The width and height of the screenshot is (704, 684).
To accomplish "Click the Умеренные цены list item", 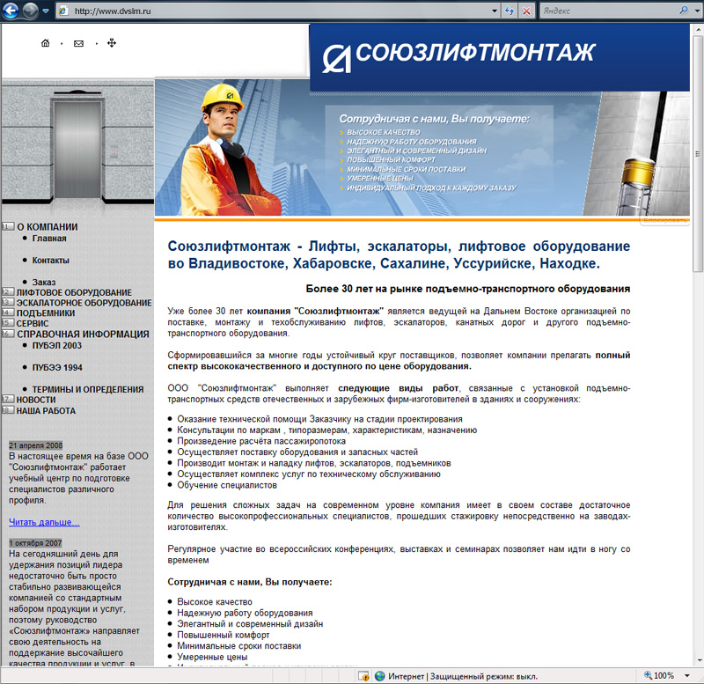I will 212,657.
